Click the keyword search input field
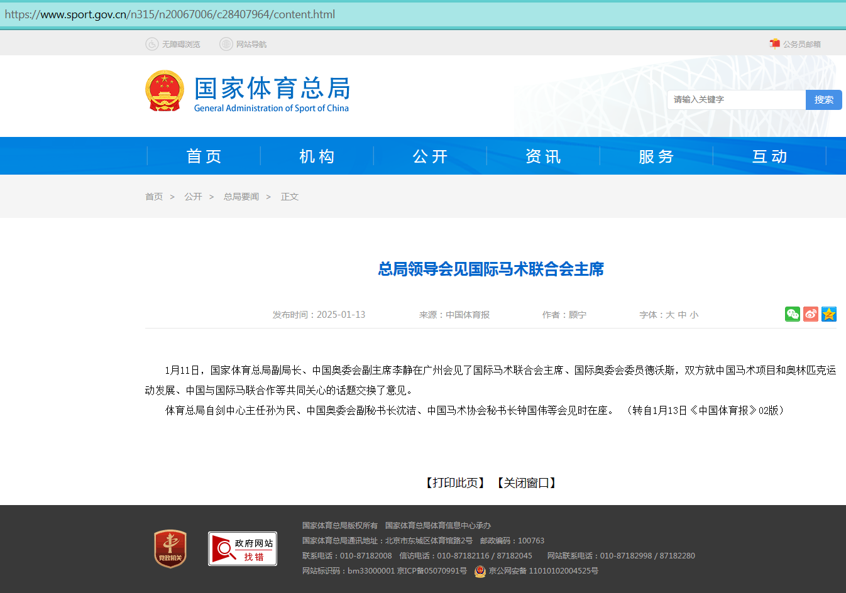This screenshot has height=593, width=846. 736,99
